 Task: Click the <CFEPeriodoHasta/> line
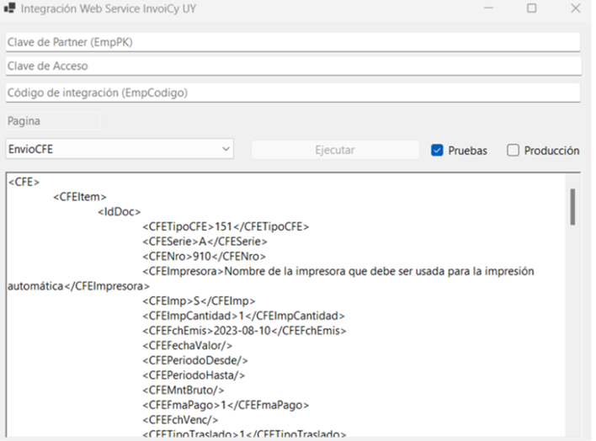(194, 375)
